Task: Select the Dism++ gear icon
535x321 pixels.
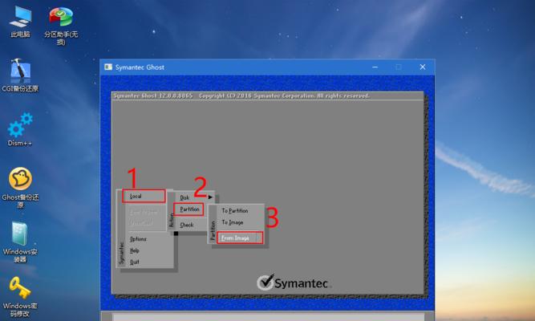Action: tap(20, 125)
